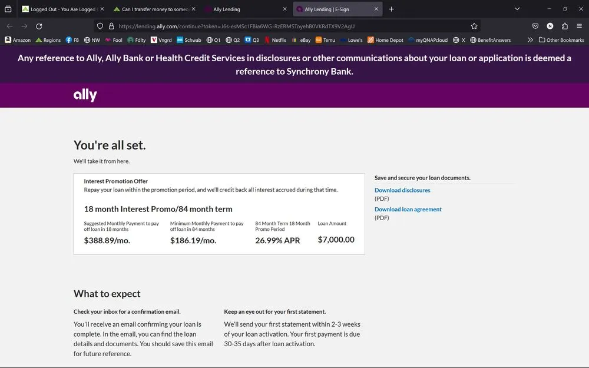Open a new tab with plus button
This screenshot has width=589, height=368.
point(392,9)
